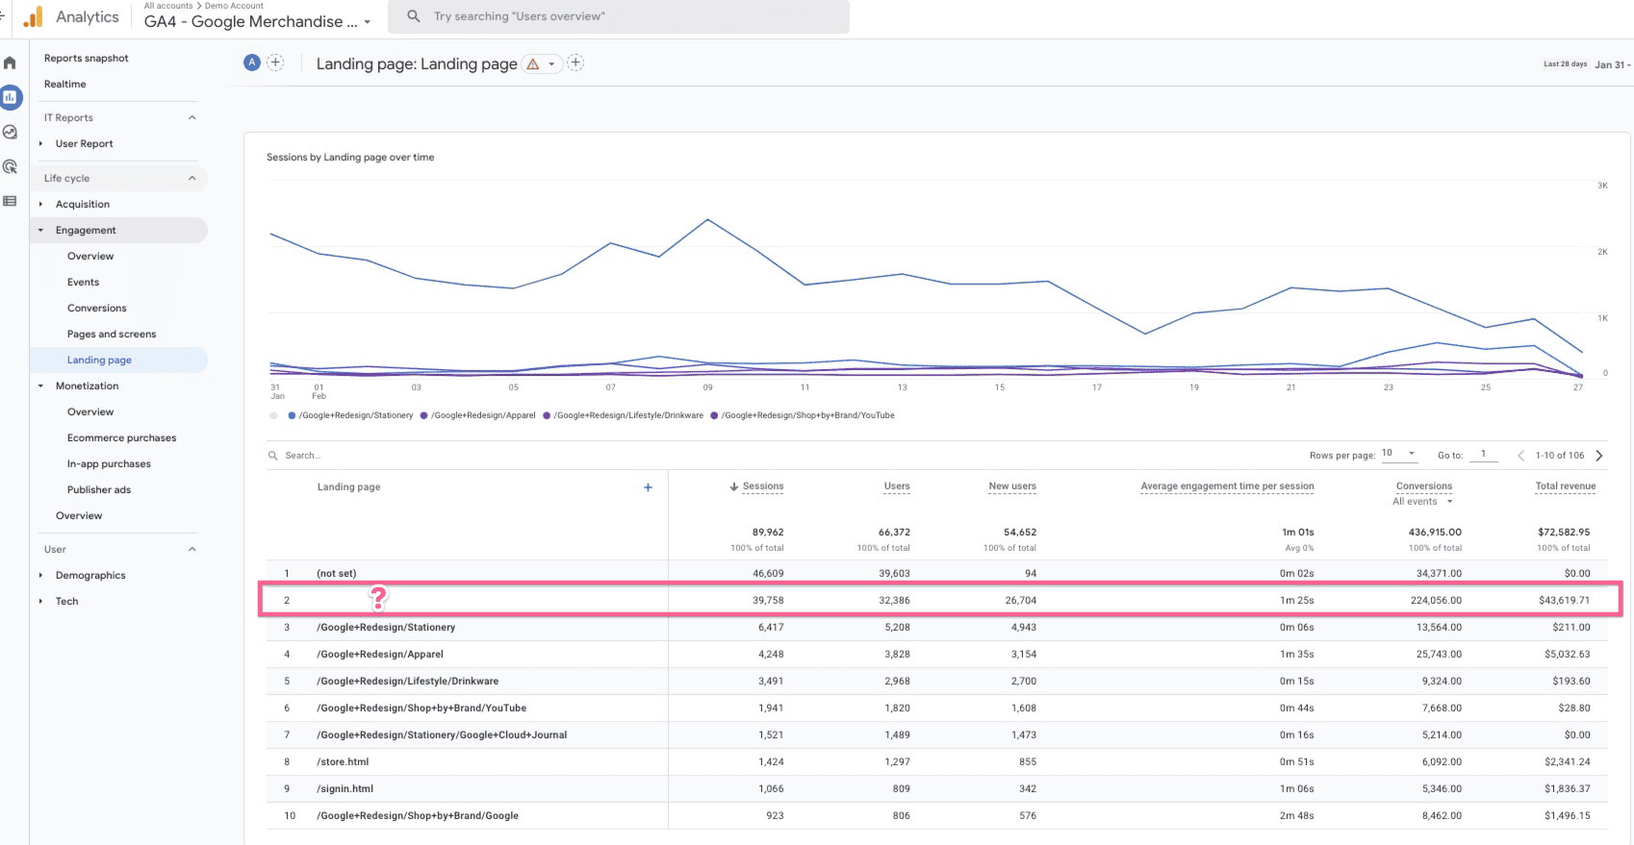Click the warning triangle next to report title
Image resolution: width=1634 pixels, height=845 pixels.
[533, 64]
